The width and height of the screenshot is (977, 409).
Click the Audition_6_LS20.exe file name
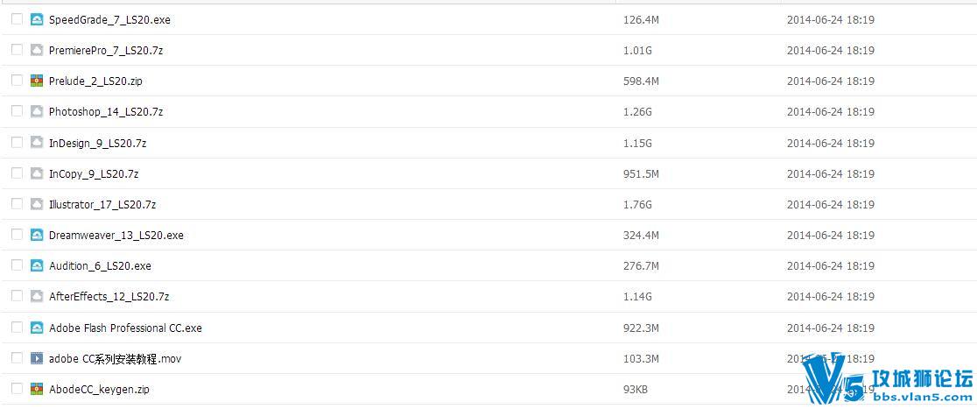[x=100, y=266]
